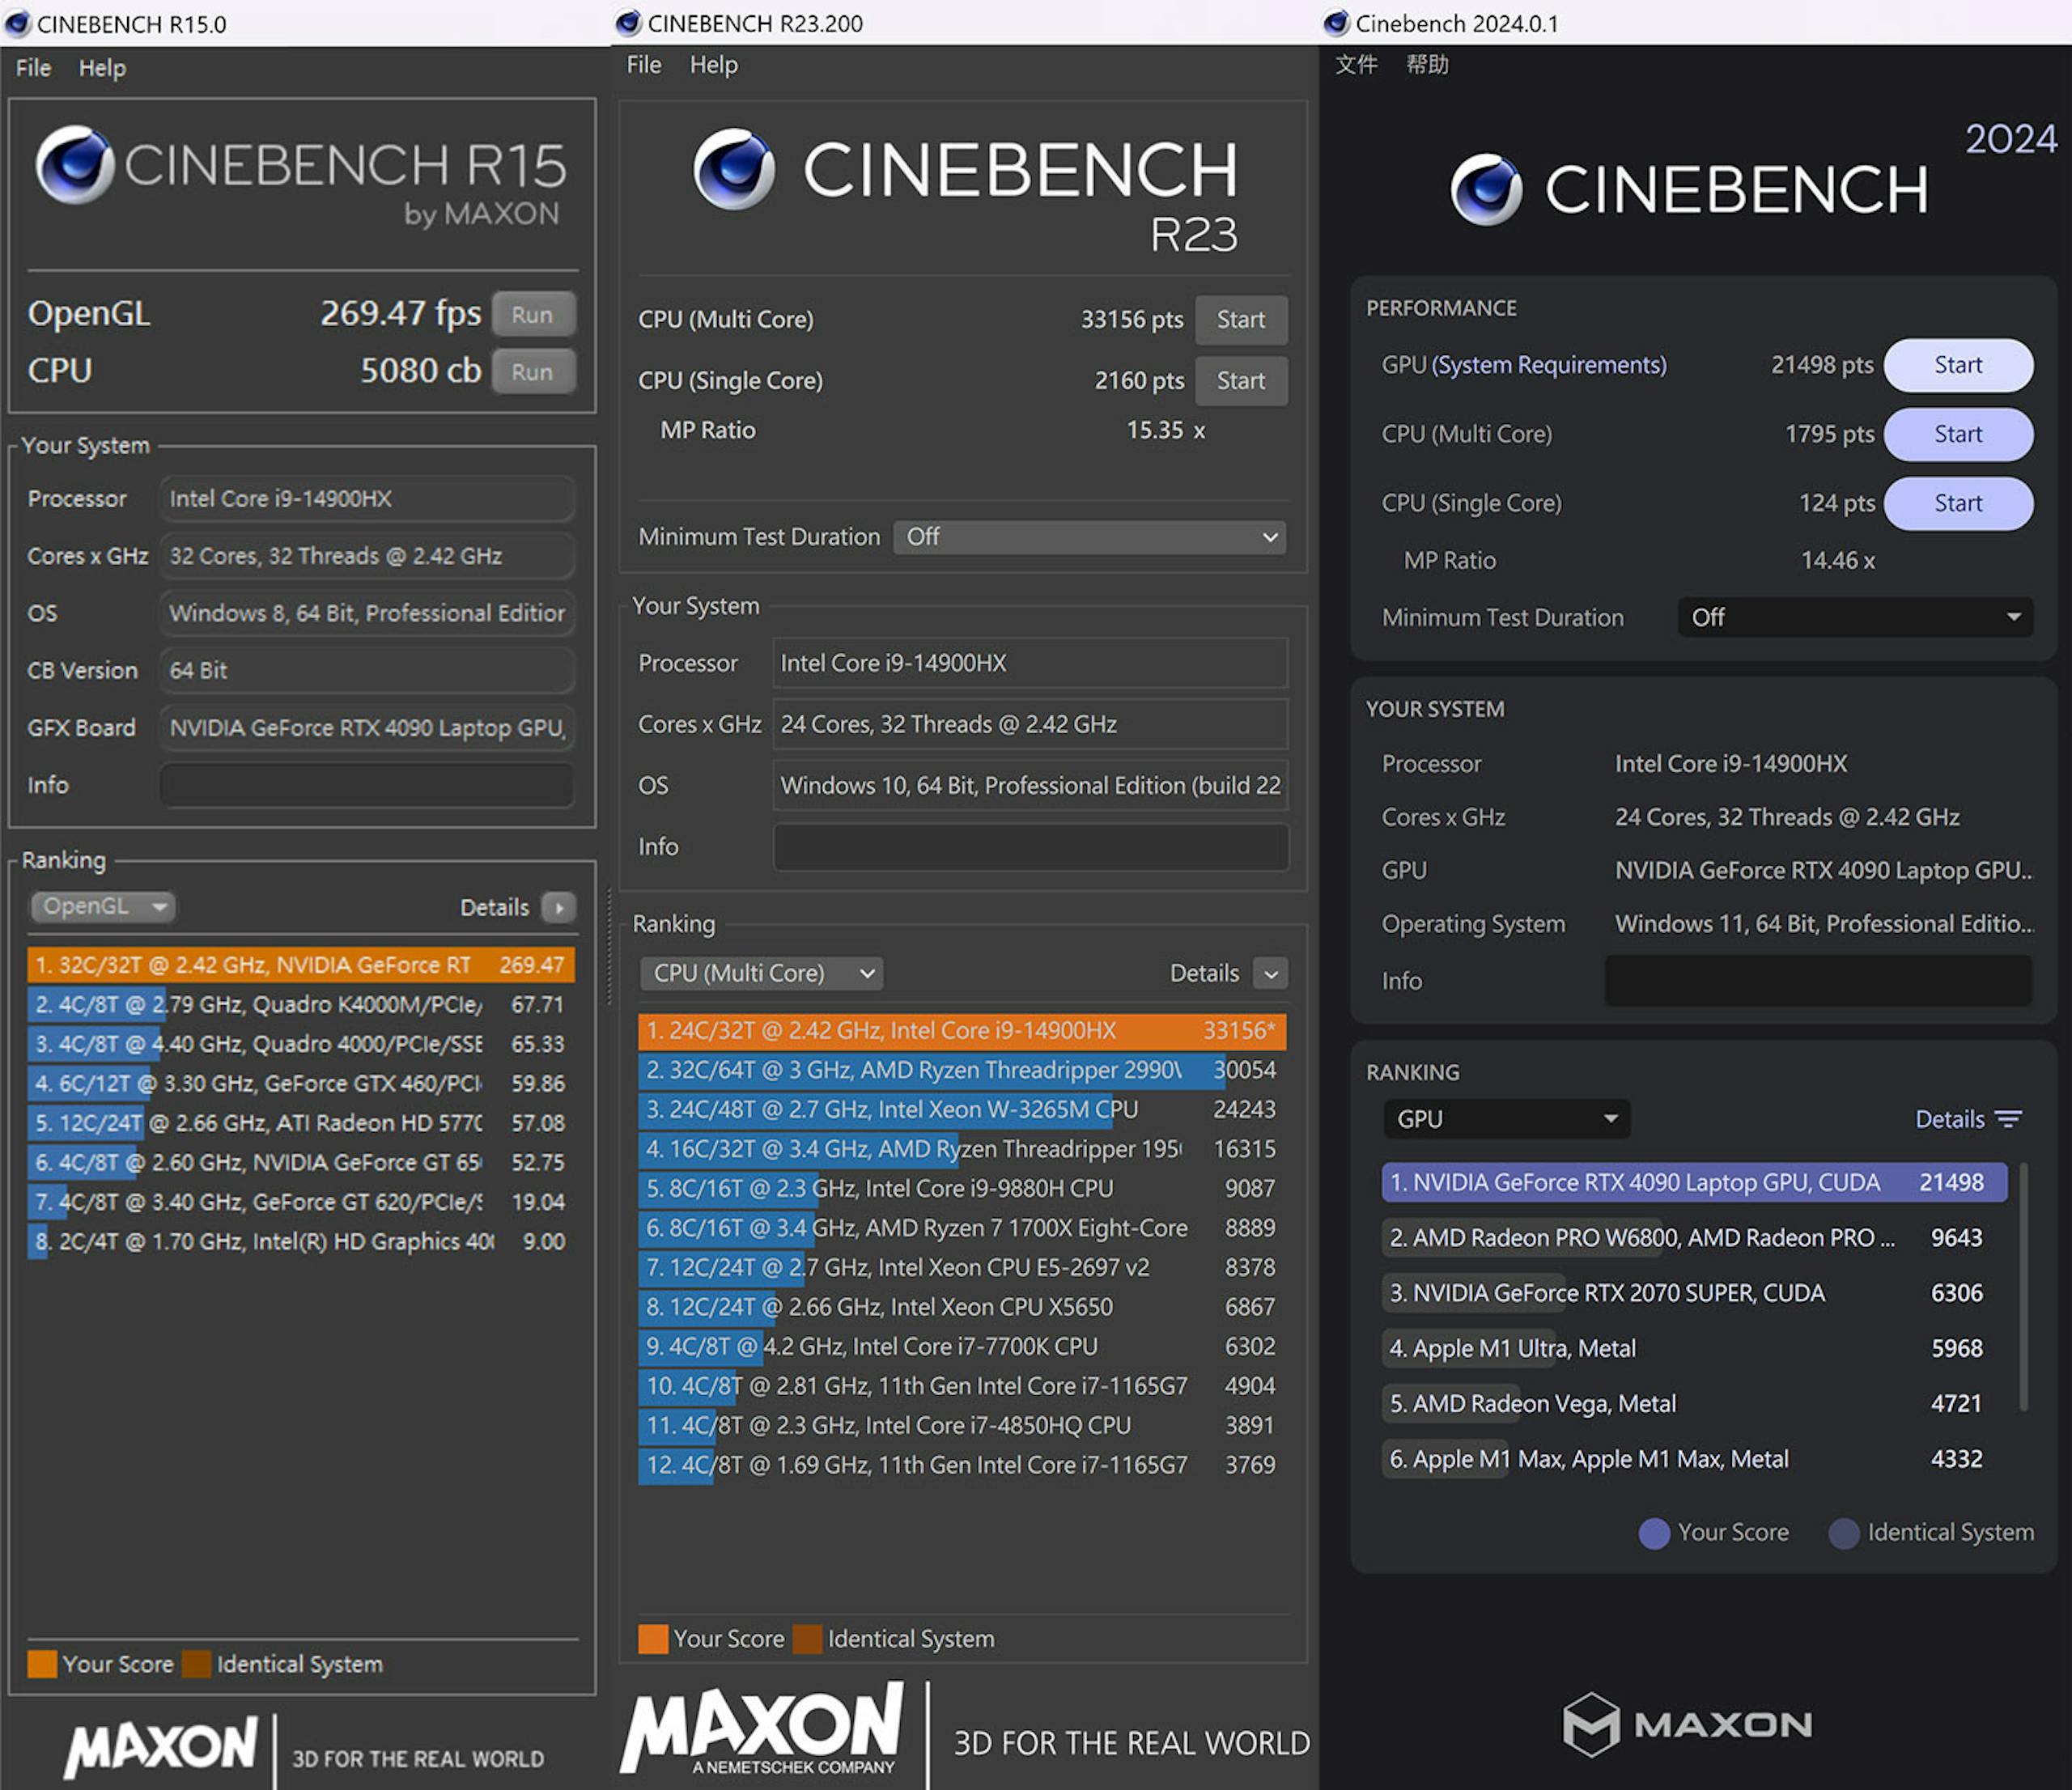
Task: Click Info input field in R23 Your System
Action: pos(1031,847)
